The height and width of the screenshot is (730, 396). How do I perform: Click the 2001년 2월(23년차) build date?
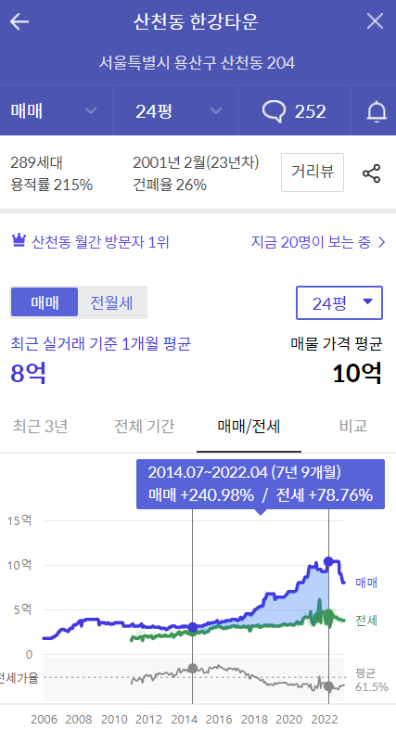[196, 162]
